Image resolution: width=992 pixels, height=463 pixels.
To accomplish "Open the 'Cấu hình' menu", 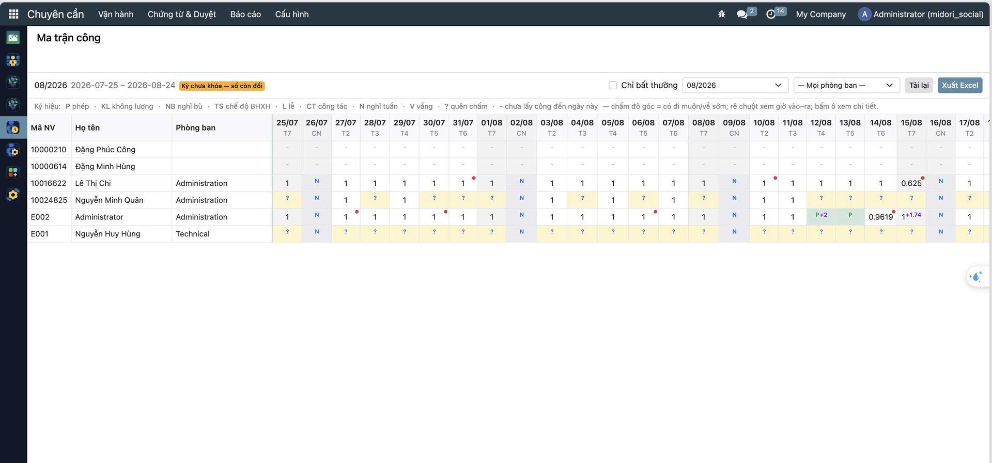I will click(x=292, y=14).
